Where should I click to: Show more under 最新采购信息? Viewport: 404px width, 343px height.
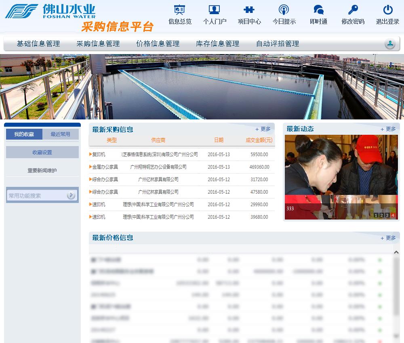tap(263, 129)
